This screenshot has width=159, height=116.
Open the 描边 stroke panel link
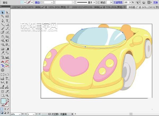[x=38, y=2]
